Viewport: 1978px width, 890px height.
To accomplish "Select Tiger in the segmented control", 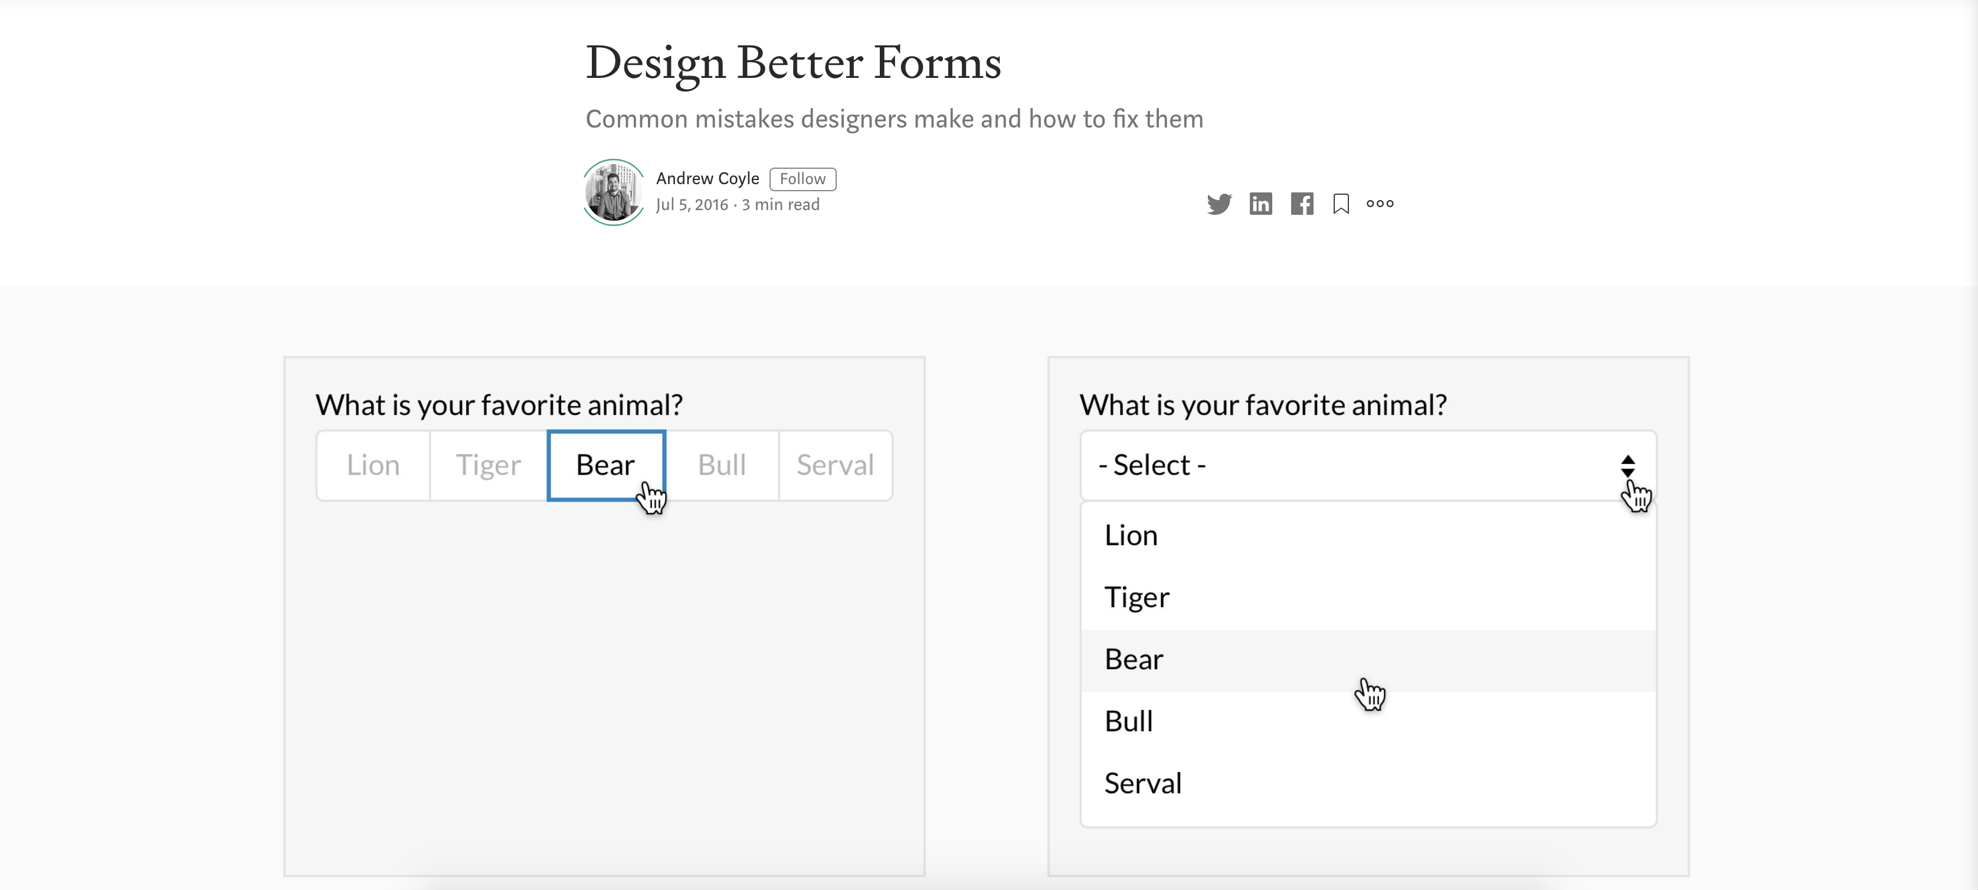I will pos(487,464).
